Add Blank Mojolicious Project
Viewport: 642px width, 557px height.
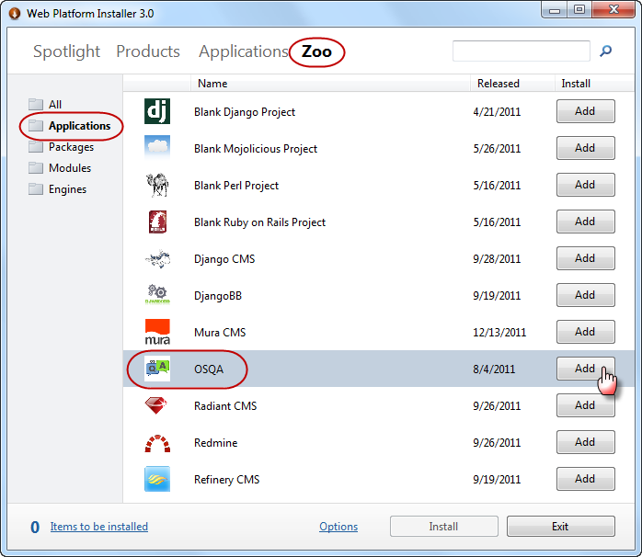pos(586,148)
